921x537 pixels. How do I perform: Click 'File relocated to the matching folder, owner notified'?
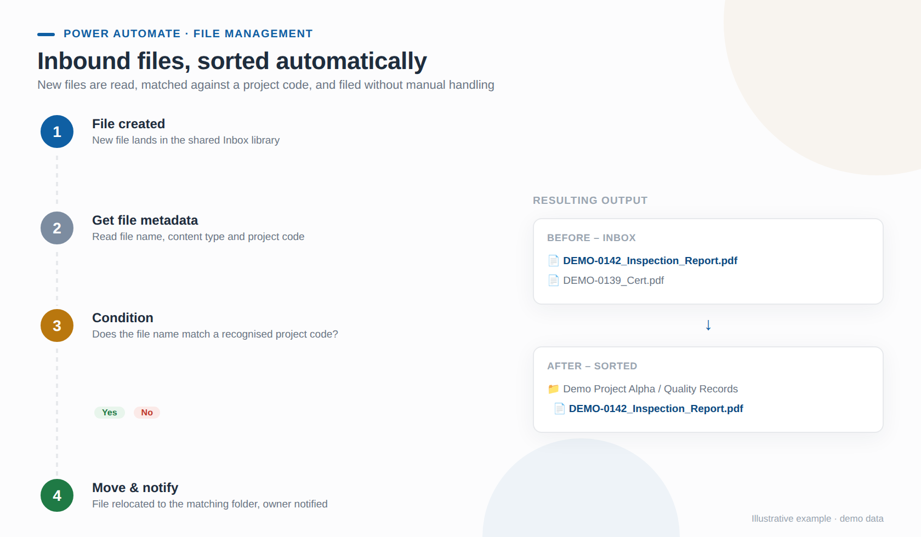210,504
